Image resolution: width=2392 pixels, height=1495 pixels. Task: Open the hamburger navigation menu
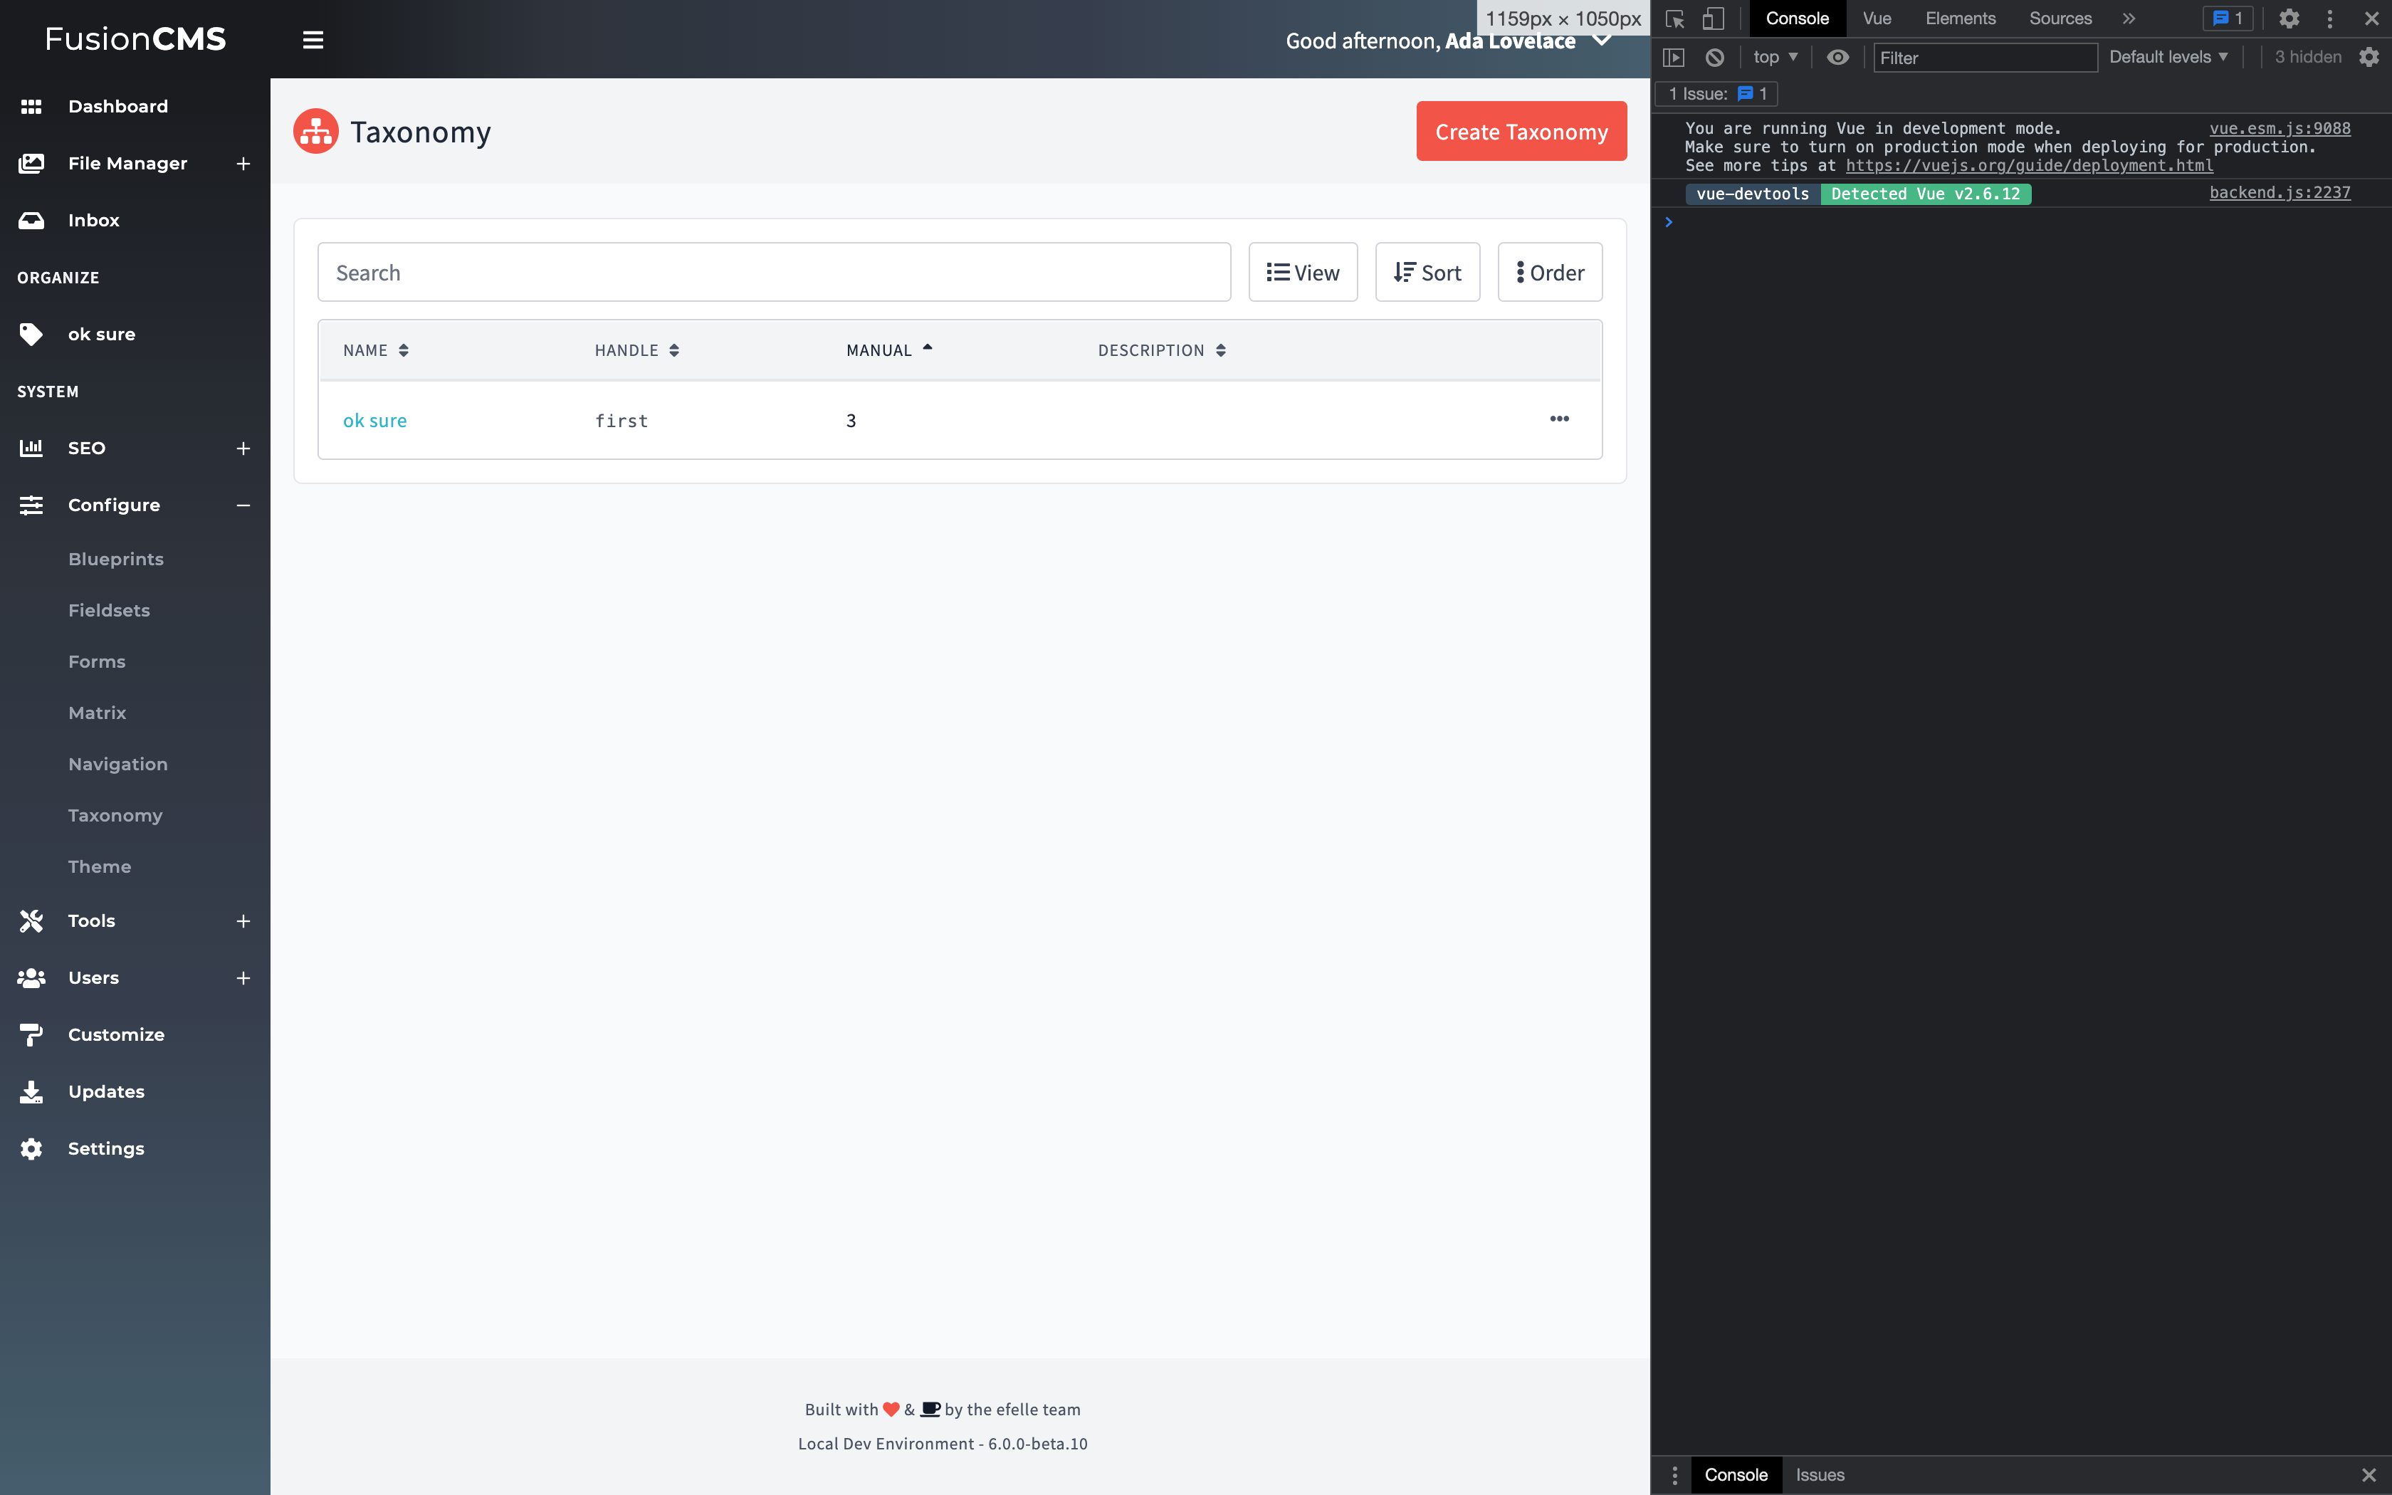[x=313, y=40]
